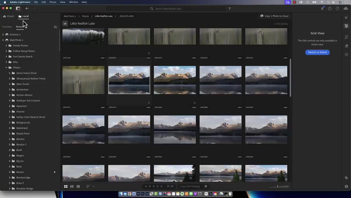
Task: Collapse the Photos folder
Action: click(6, 68)
